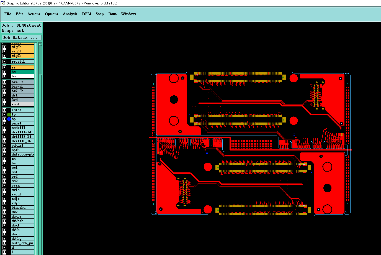Screen dimensions: 381x255
Task: Click the layer list scroll-up arrow
Action: tap(40, 44)
